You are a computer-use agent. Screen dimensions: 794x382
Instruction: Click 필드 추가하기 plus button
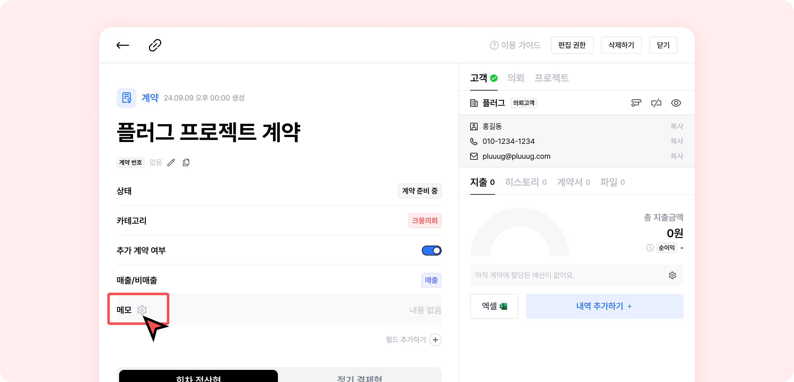(x=435, y=340)
